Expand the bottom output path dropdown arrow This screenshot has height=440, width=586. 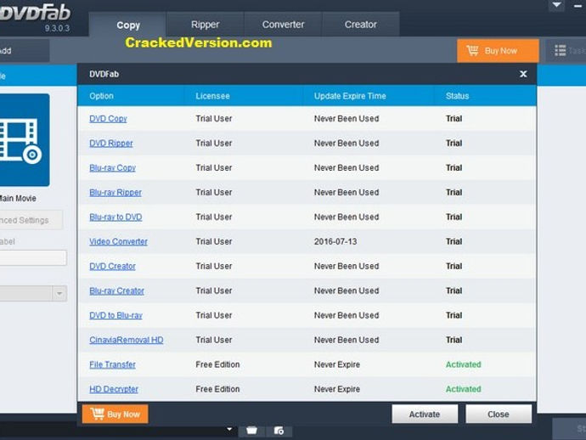tap(229, 429)
